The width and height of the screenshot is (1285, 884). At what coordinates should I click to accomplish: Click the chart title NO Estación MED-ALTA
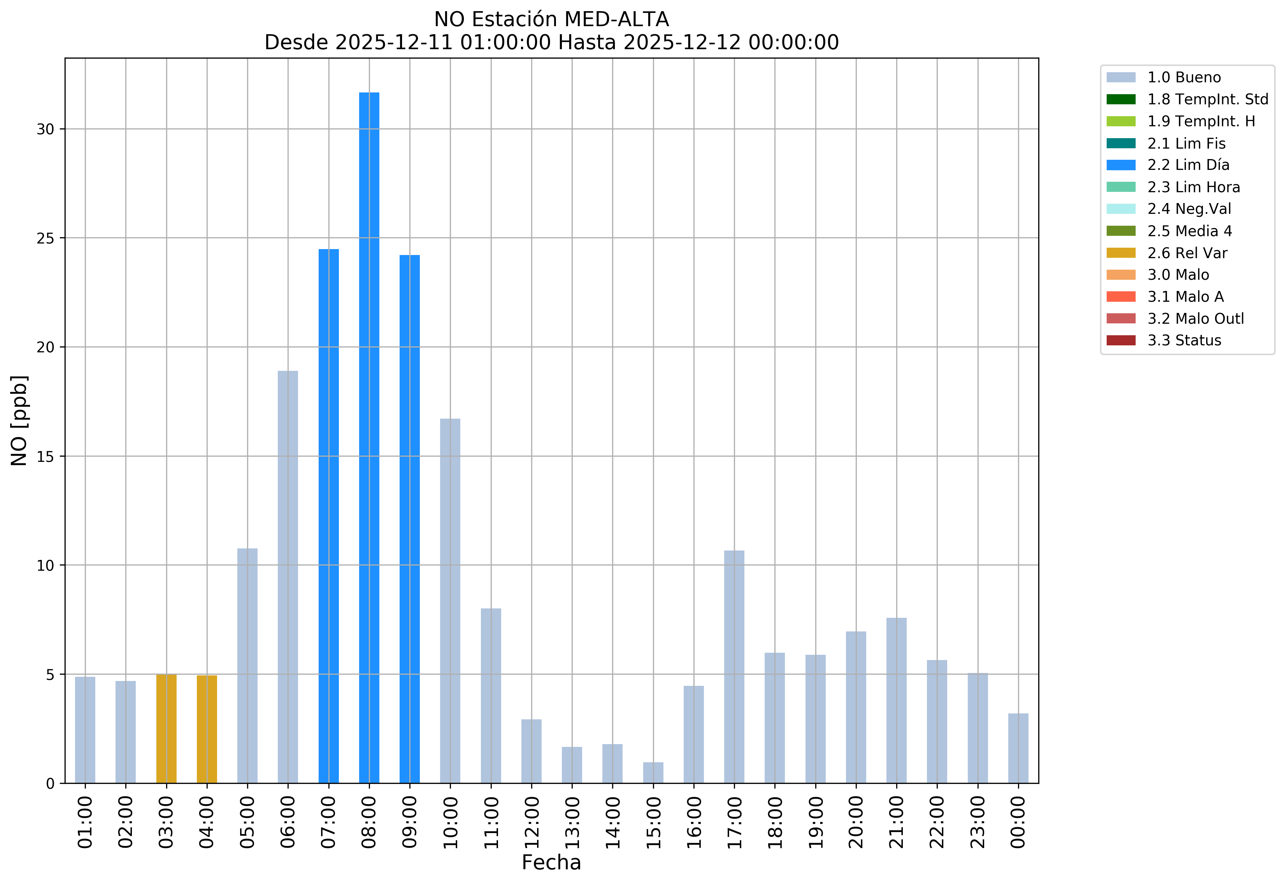click(551, 20)
